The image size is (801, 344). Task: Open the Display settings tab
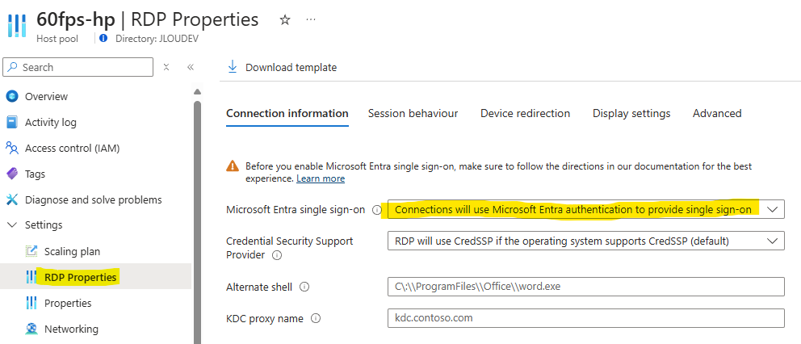[x=631, y=114]
